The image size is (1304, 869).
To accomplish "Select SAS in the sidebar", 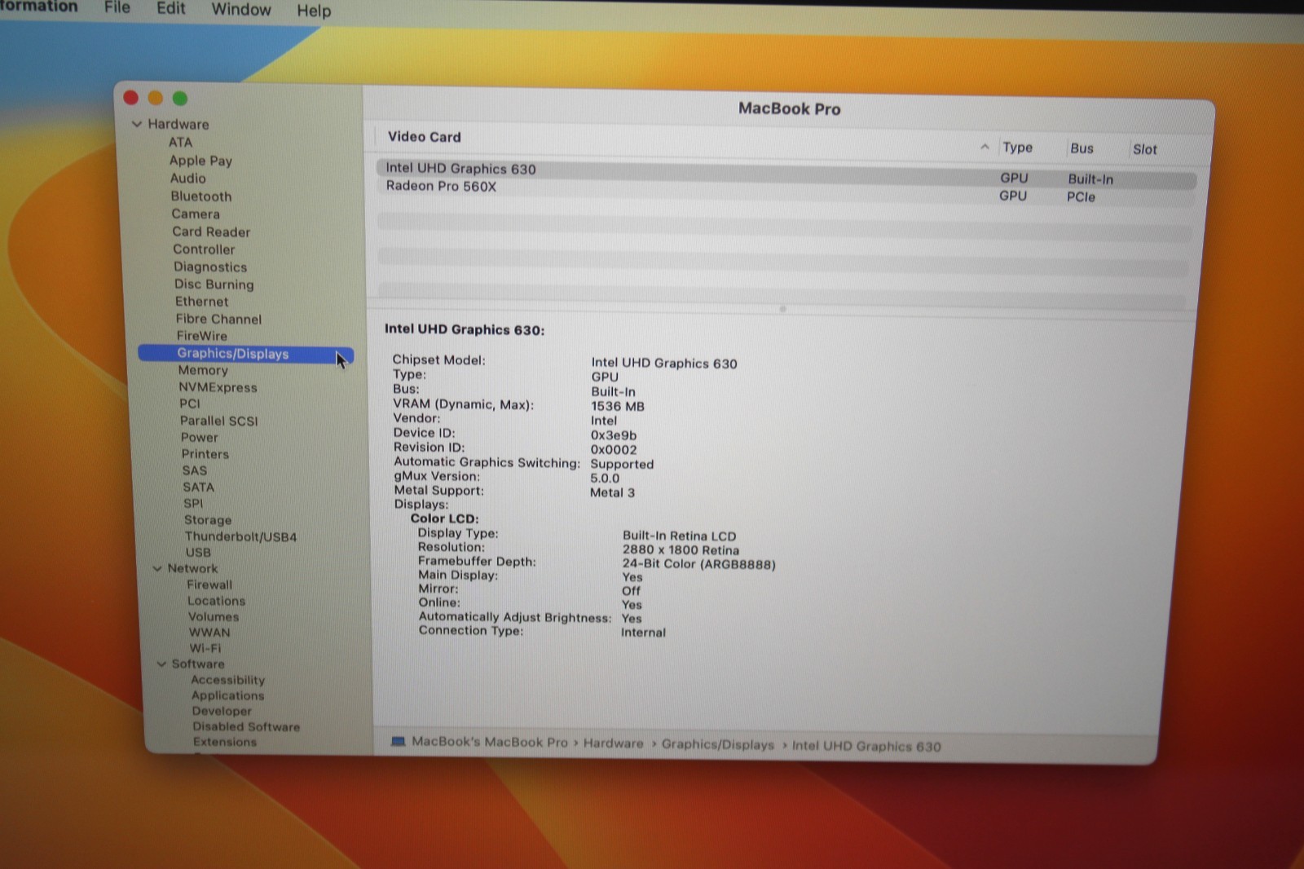I will pyautogui.click(x=194, y=470).
